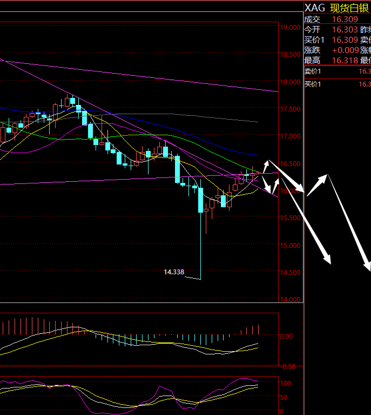Image resolution: width=371 pixels, height=415 pixels.
Task: Select the 卖价1 order book row
Action: (x=338, y=71)
